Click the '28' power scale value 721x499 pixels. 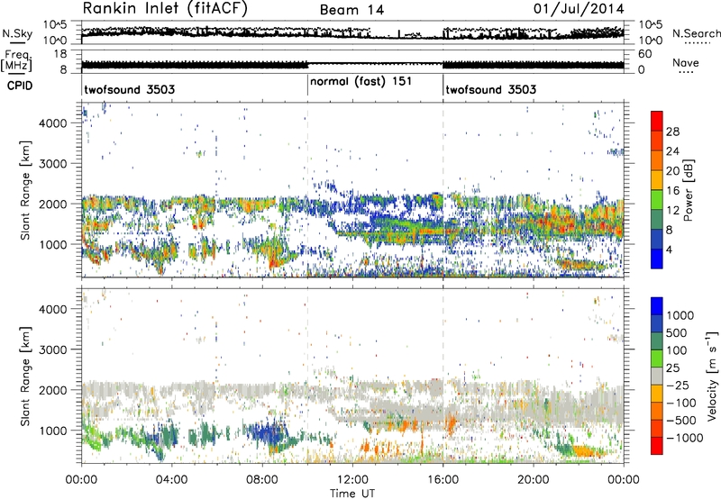(x=672, y=132)
